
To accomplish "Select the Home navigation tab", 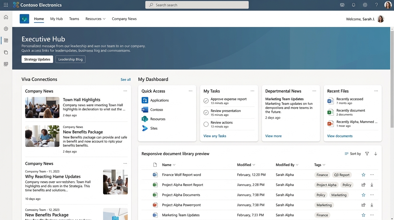I will click(39, 19).
